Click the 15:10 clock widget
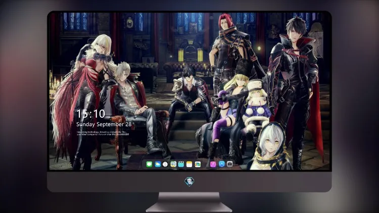The width and height of the screenshot is (379, 213). (90, 114)
